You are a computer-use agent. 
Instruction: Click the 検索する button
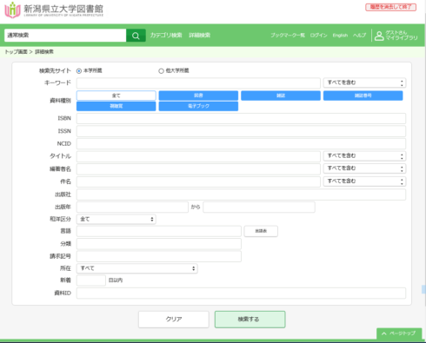[250, 320]
